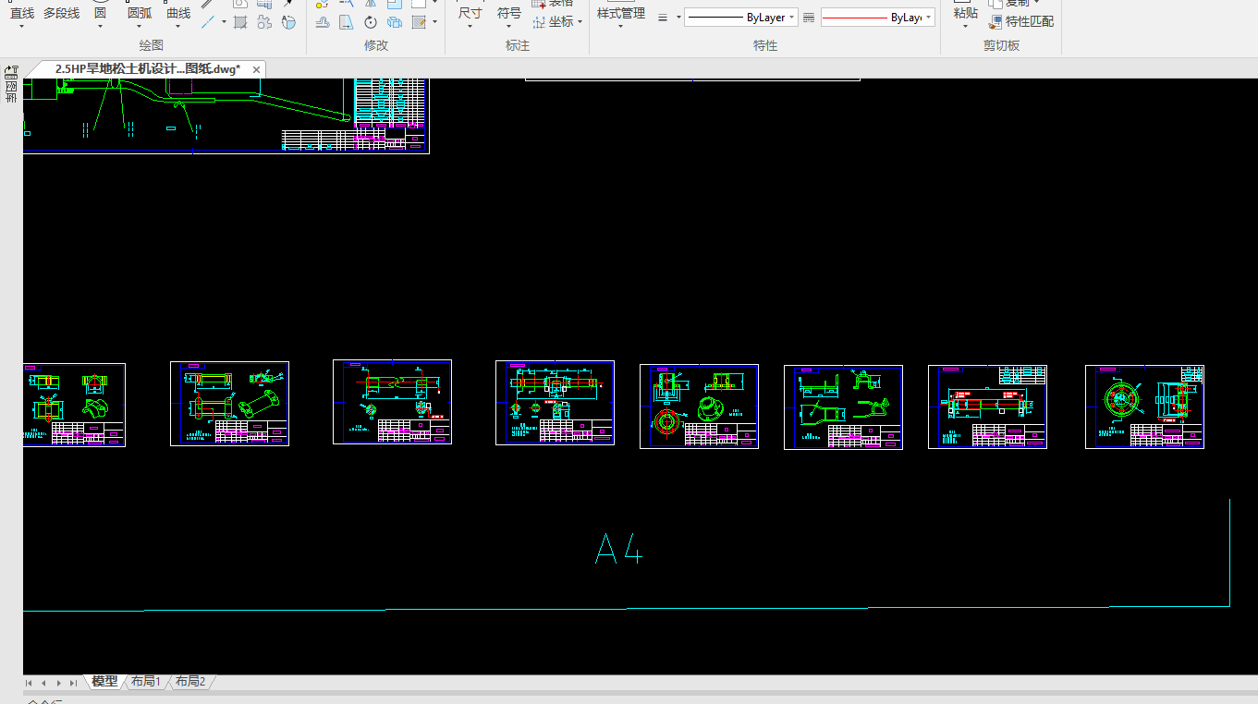Select the drawing sheet left of A4 label
Image resolution: width=1258 pixels, height=704 pixels.
coord(555,403)
